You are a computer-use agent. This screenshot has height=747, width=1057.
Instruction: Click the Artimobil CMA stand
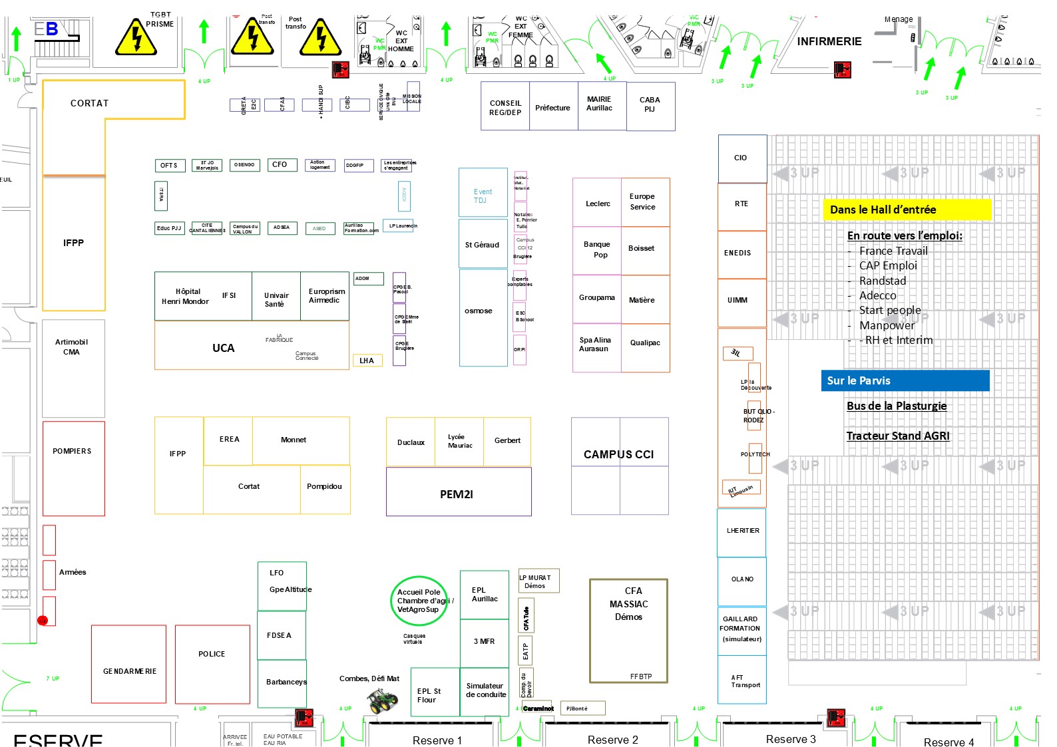click(x=73, y=369)
